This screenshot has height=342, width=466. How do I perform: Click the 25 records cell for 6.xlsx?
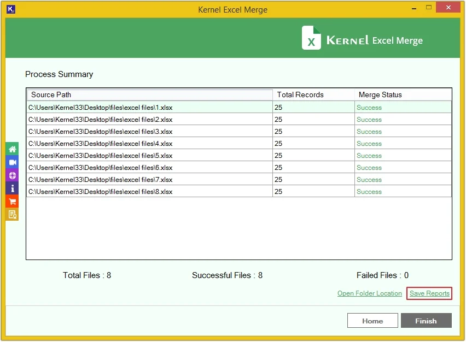(313, 167)
